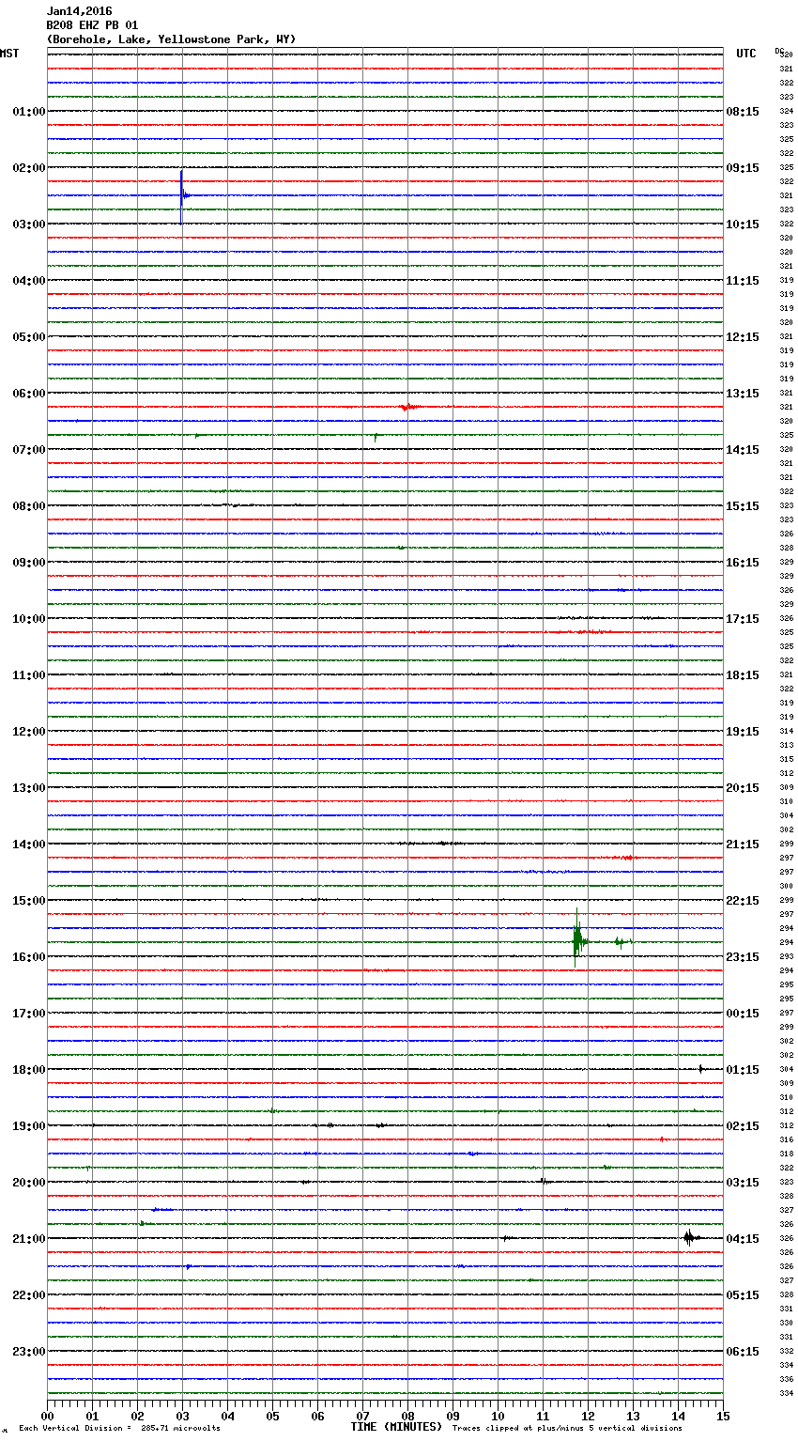This screenshot has width=798, height=1441.
Task: Click the MST column label
Action: [9, 54]
